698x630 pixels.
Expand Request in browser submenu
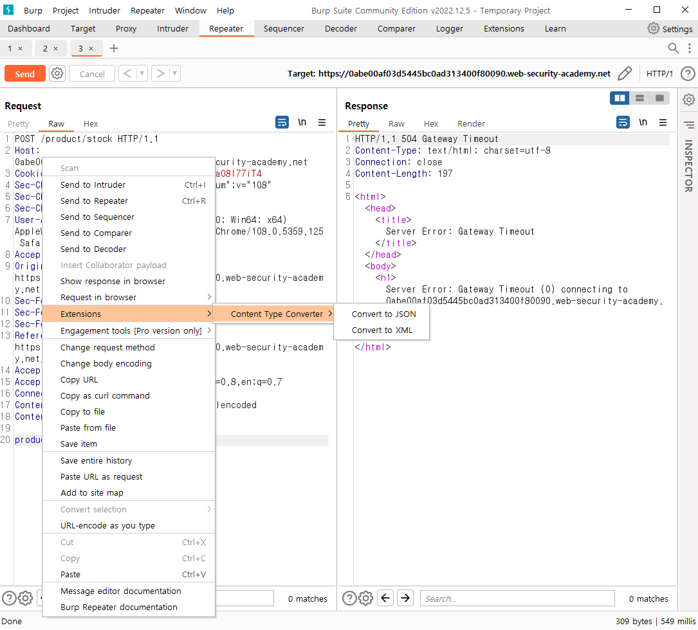(129, 297)
